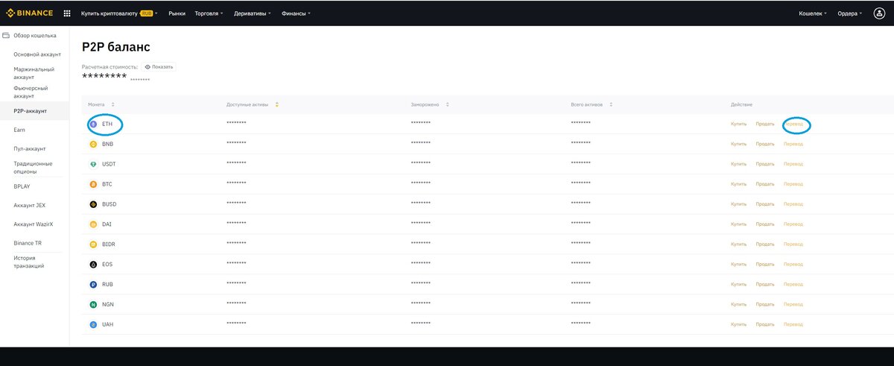This screenshot has height=366, width=894.
Task: Click the USDT coin name
Action: (109, 164)
